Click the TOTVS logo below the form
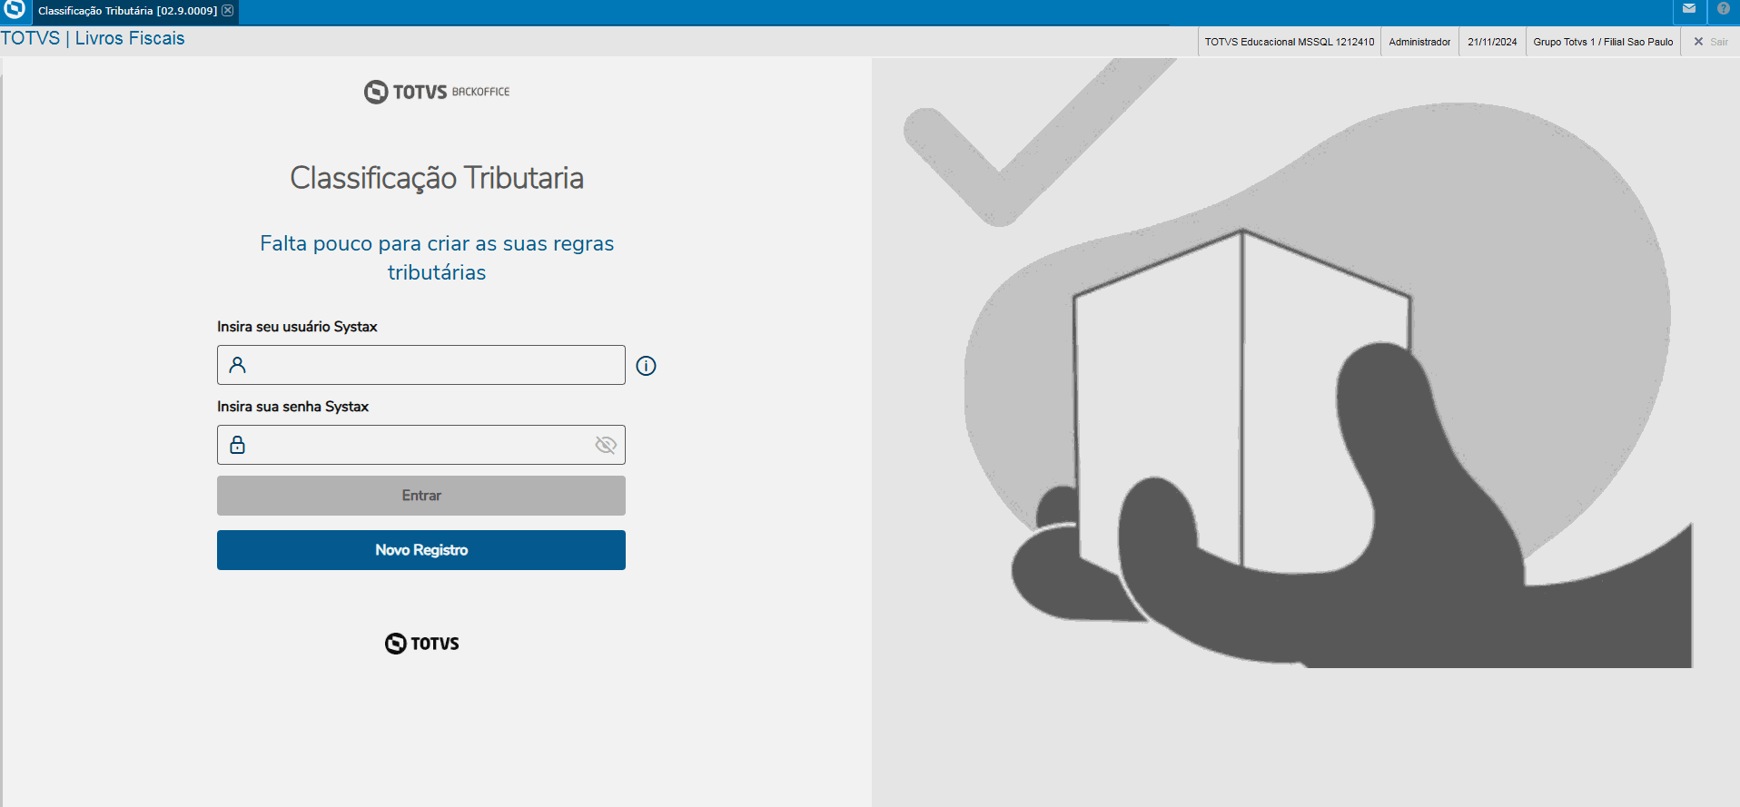 tap(422, 644)
